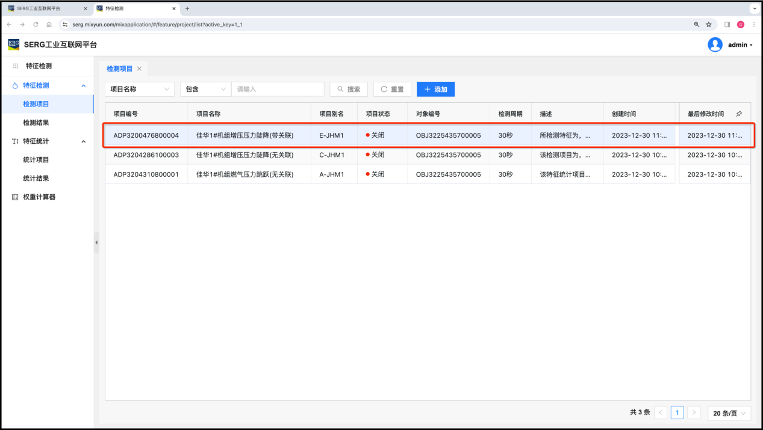The height and width of the screenshot is (430, 763).
Task: Bookmark page with the star icon
Action: pos(709,25)
